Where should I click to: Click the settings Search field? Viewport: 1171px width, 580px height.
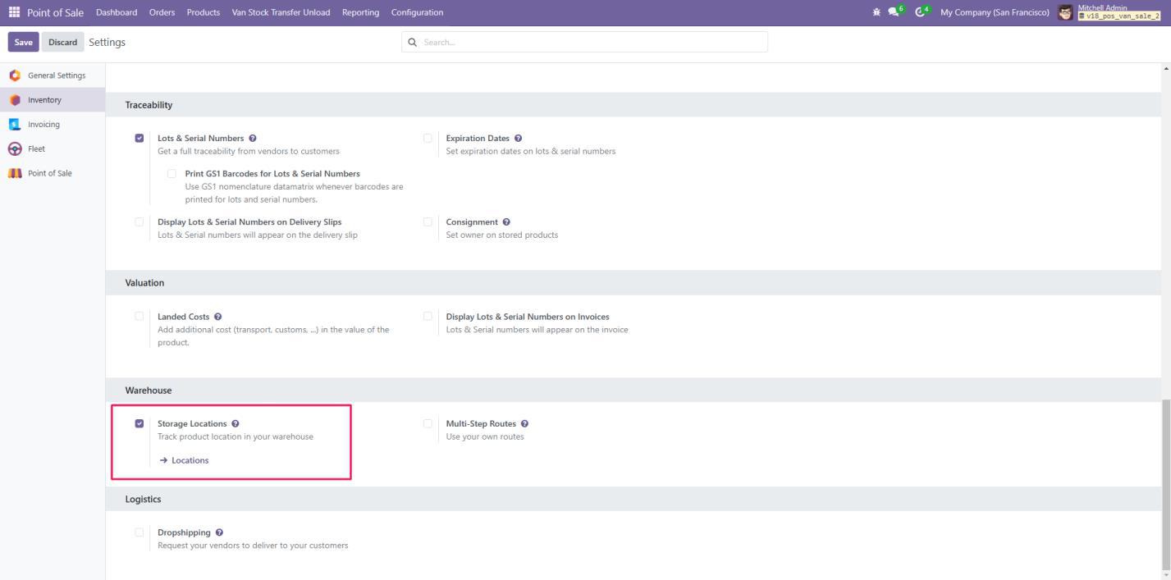pyautogui.click(x=584, y=42)
